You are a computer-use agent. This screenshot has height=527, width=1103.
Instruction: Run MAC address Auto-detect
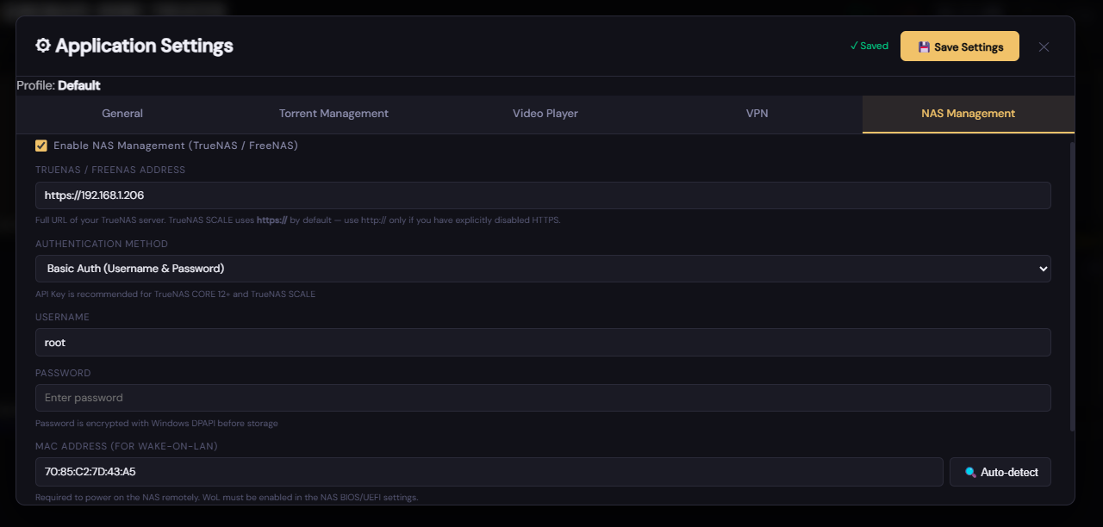(1000, 472)
